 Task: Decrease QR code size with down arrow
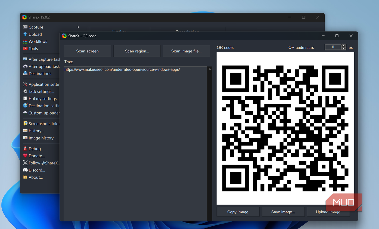(x=344, y=49)
